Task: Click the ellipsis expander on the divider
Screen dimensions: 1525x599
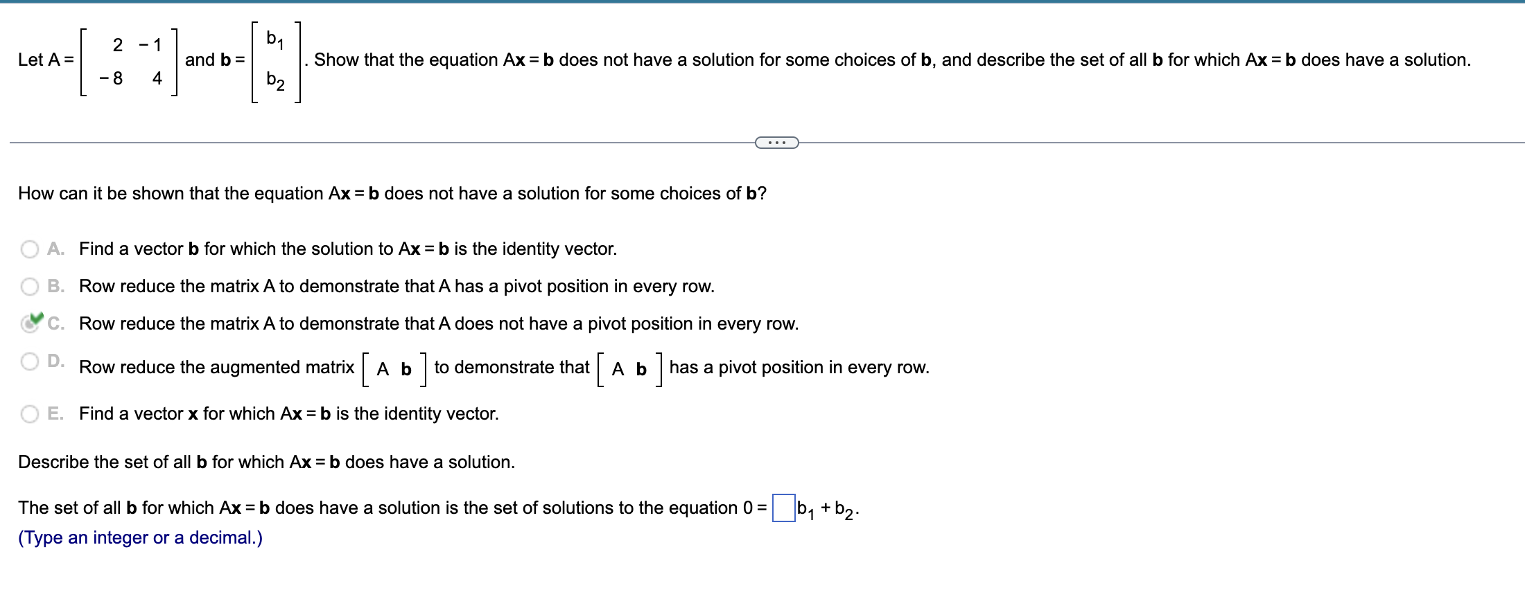Action: click(x=776, y=141)
